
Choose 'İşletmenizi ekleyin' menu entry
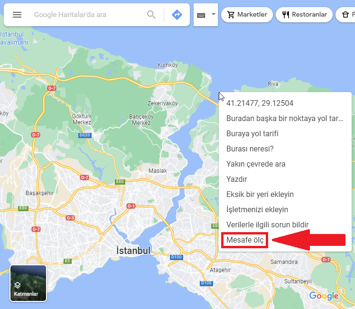point(285,209)
